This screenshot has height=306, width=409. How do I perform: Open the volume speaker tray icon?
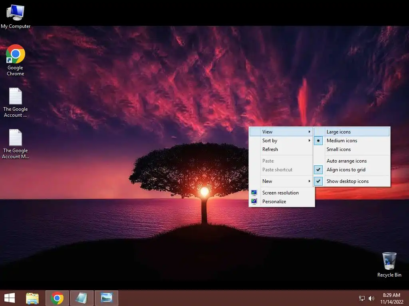coord(371,298)
